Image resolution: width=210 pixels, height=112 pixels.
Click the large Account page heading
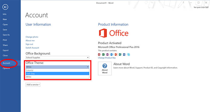36,15
